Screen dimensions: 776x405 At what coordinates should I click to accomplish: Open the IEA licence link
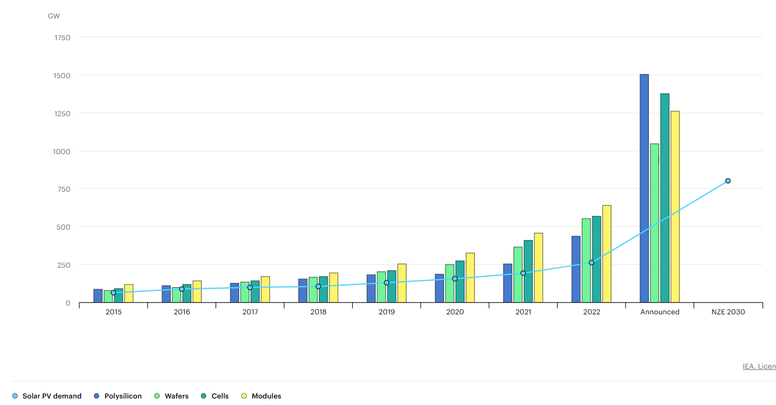click(759, 366)
